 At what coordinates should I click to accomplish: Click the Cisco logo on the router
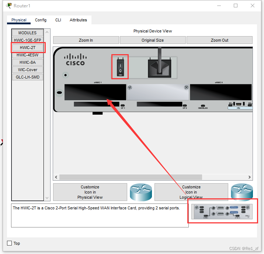tap(75, 60)
